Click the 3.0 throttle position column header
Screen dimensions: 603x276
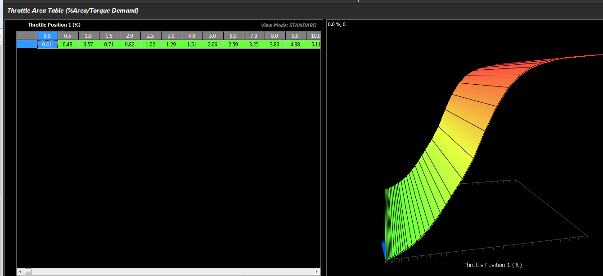[171, 36]
